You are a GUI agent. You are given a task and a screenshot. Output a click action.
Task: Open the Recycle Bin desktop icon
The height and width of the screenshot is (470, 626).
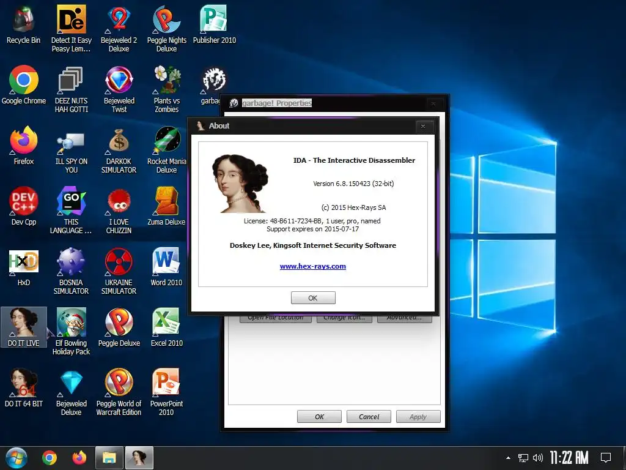(24, 24)
